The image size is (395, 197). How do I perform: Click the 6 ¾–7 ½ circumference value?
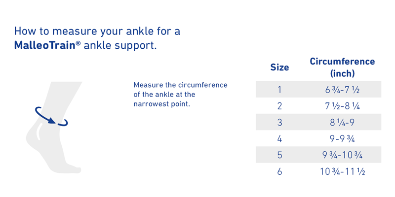click(342, 90)
